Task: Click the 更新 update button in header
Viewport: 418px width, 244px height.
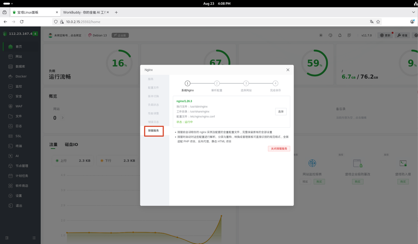Action: pyautogui.click(x=385, y=35)
